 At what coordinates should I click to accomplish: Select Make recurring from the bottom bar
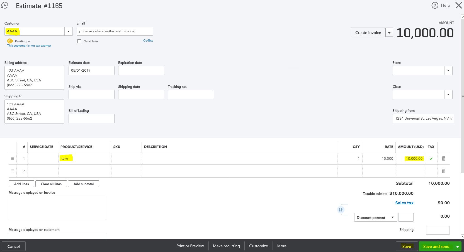point(226,246)
